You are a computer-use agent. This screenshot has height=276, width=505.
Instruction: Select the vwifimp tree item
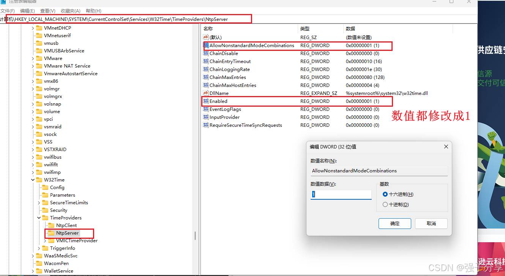tap(52, 172)
